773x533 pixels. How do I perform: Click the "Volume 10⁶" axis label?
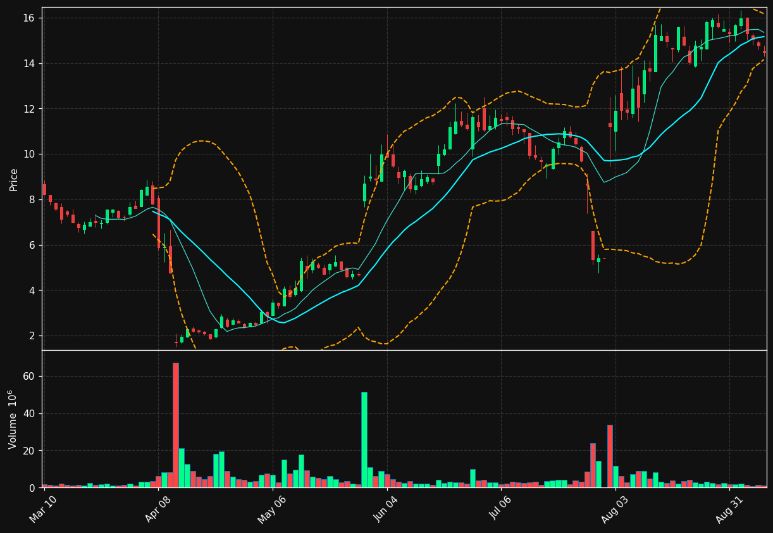(x=13, y=419)
